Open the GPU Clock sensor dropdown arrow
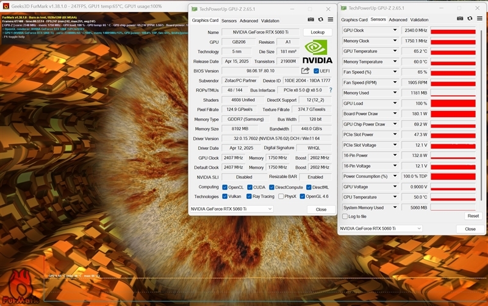The image size is (488, 306). point(395,30)
